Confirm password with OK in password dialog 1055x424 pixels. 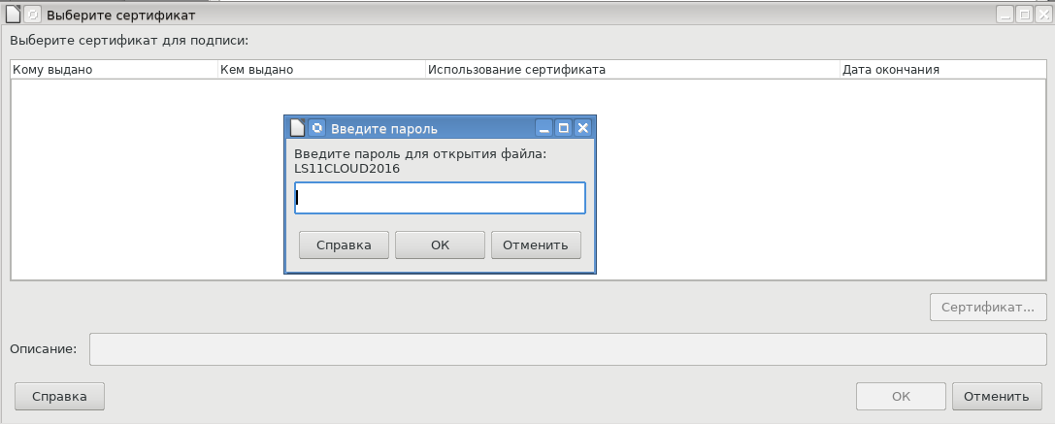pyautogui.click(x=440, y=245)
